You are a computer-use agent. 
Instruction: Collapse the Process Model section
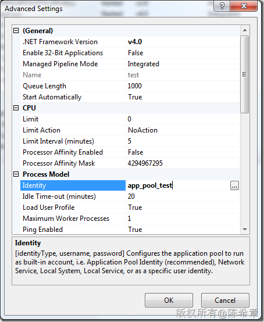[16, 174]
